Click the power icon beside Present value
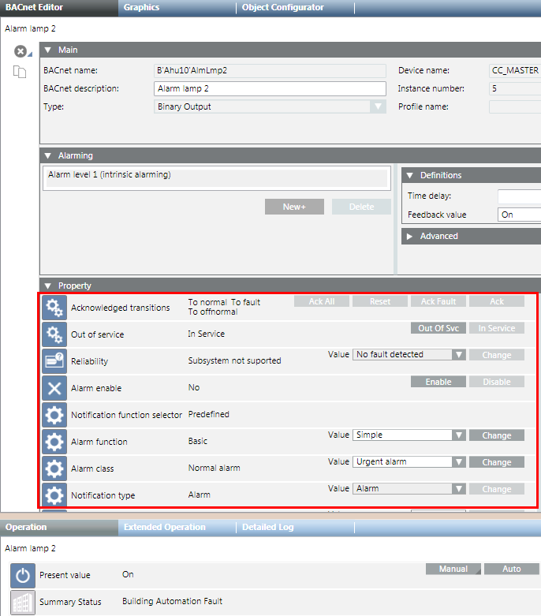Viewport: 541px width, 616px height. click(x=23, y=576)
